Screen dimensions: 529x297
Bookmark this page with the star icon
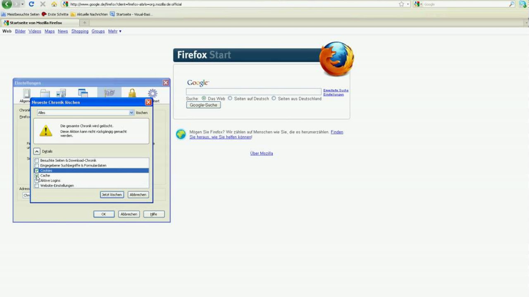(401, 4)
